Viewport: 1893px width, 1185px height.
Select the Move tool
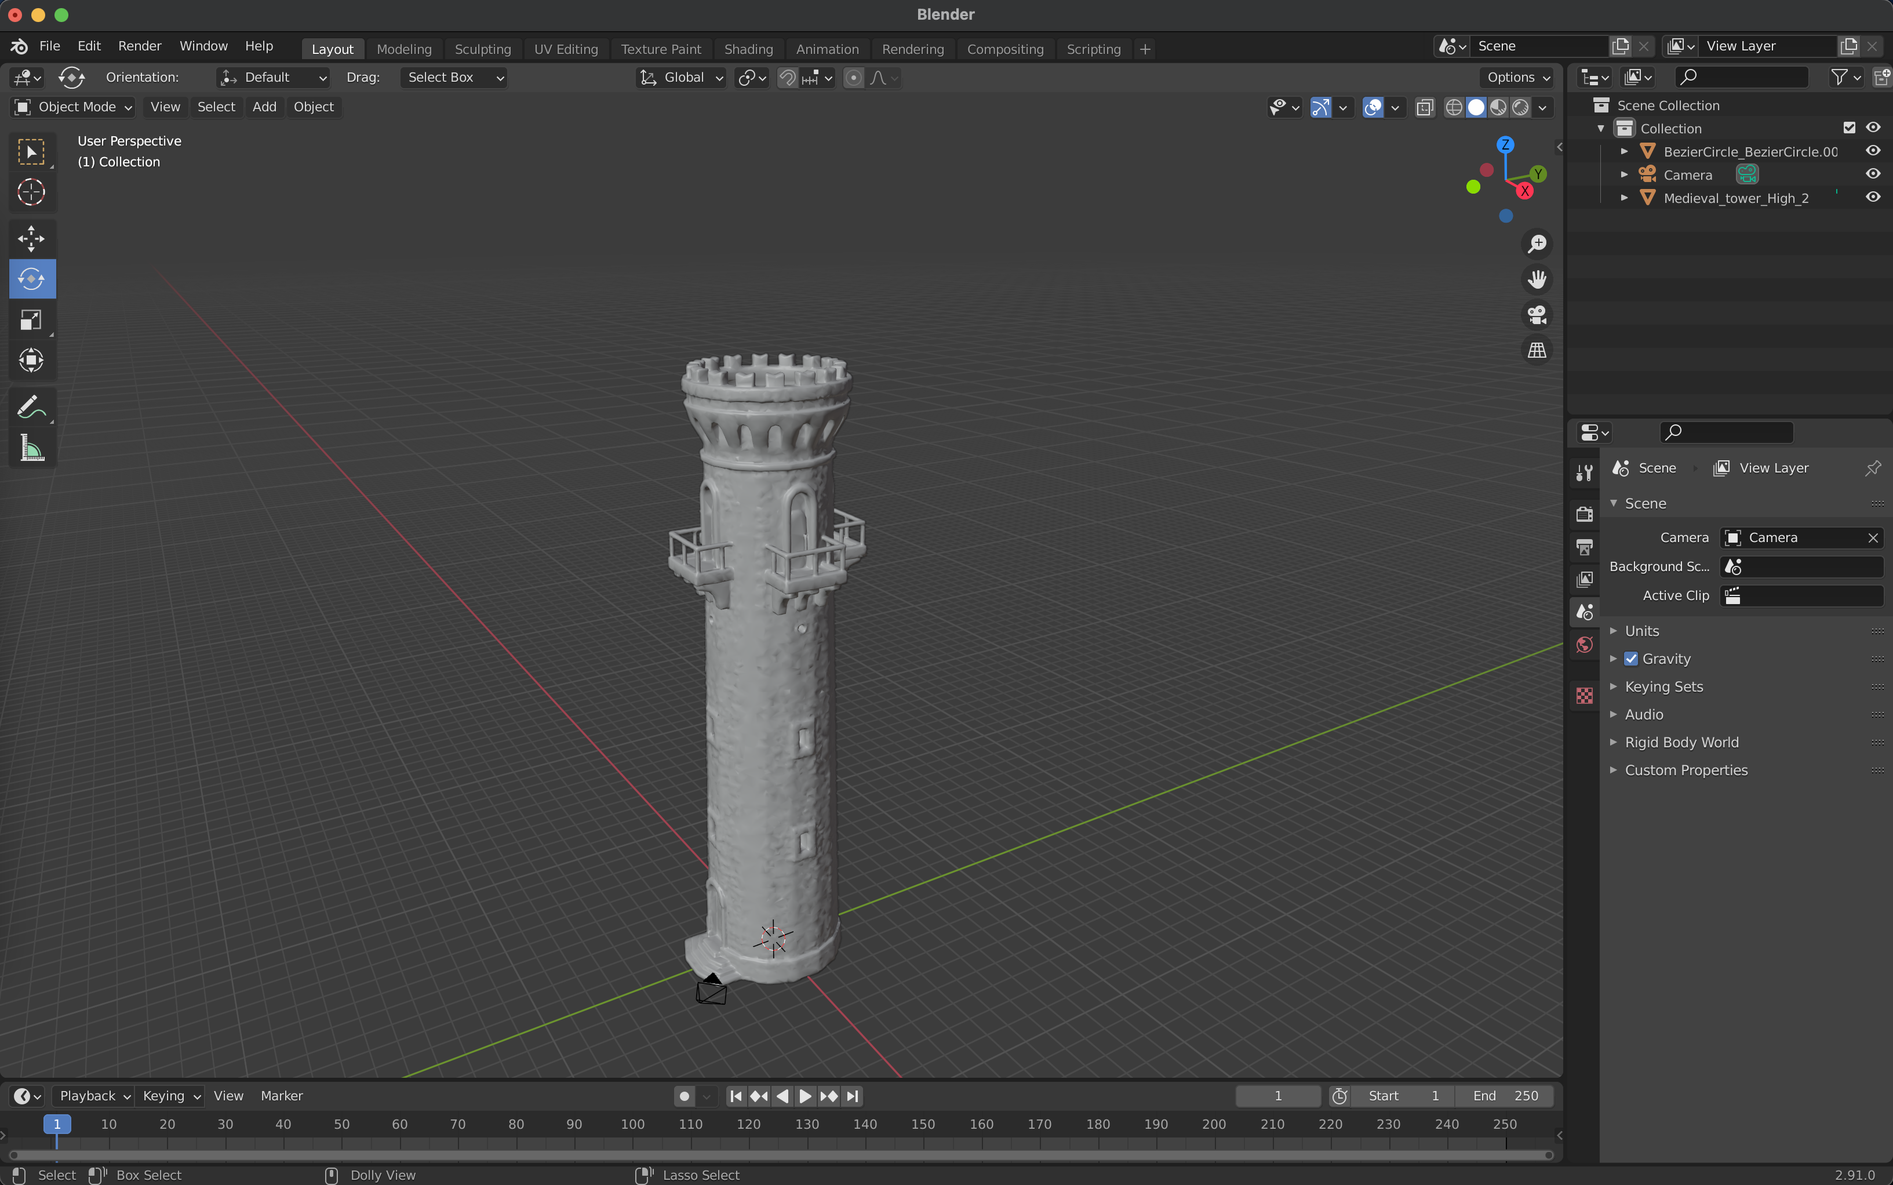31,238
